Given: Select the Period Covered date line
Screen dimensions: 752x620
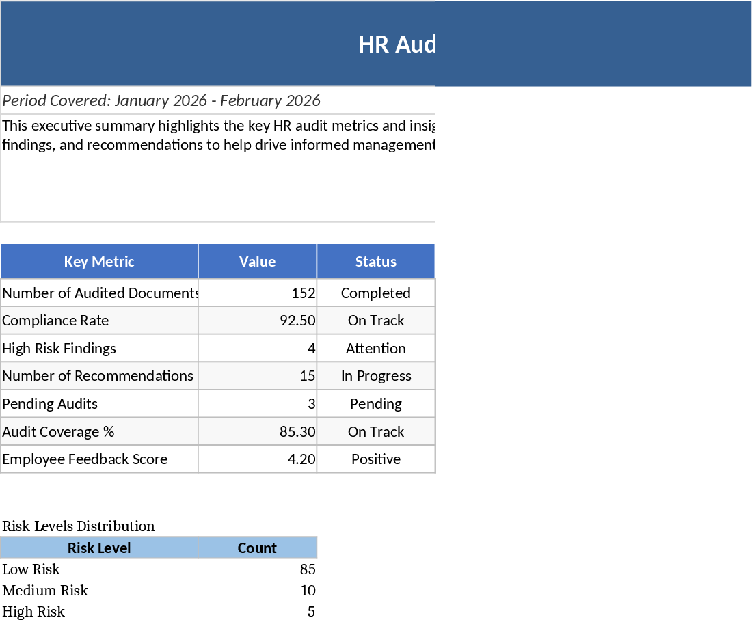Looking at the screenshot, I should click(162, 100).
